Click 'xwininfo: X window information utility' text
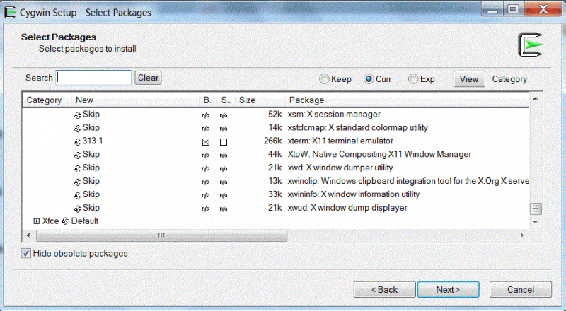The width and height of the screenshot is (566, 311). [x=353, y=194]
